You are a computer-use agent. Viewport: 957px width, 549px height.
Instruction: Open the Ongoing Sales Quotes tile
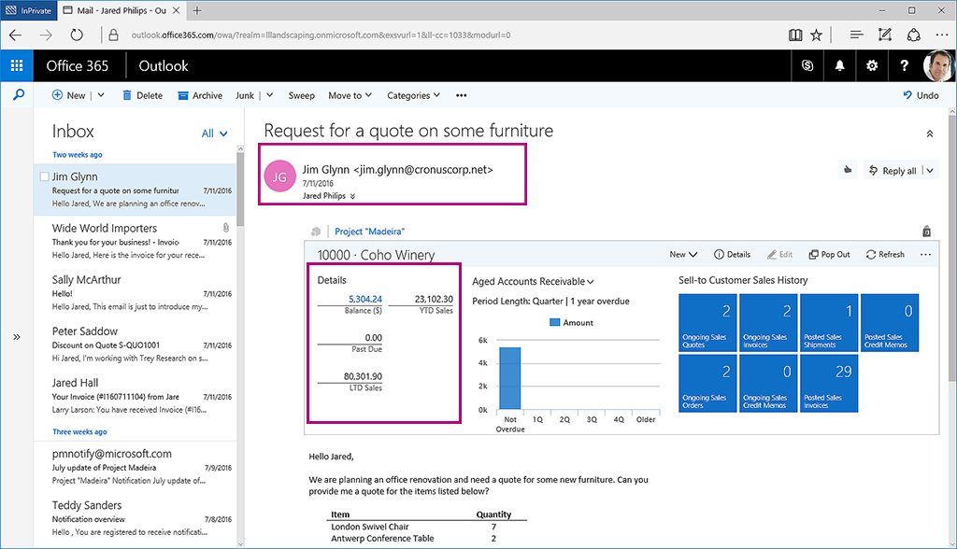(707, 323)
